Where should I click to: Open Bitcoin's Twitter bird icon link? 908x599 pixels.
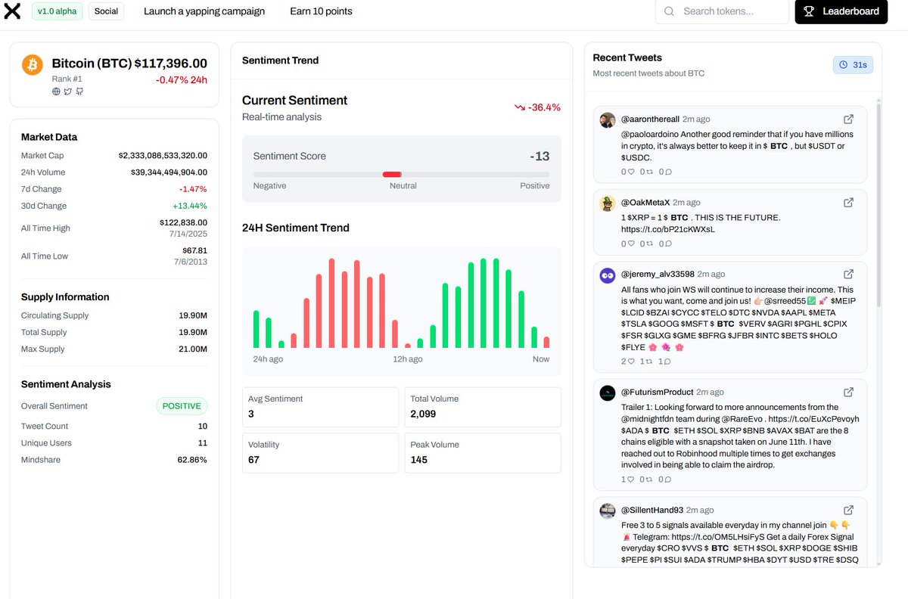(68, 92)
